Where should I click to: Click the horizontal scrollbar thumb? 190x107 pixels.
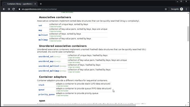coord(69,105)
